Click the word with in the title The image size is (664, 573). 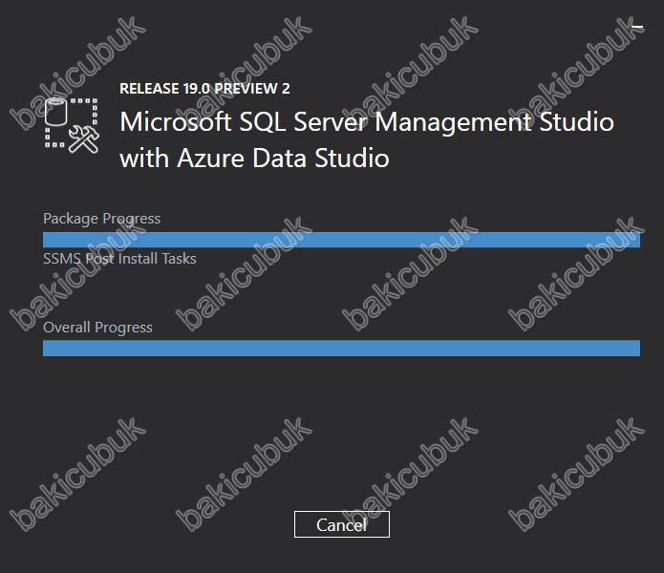[x=144, y=159]
